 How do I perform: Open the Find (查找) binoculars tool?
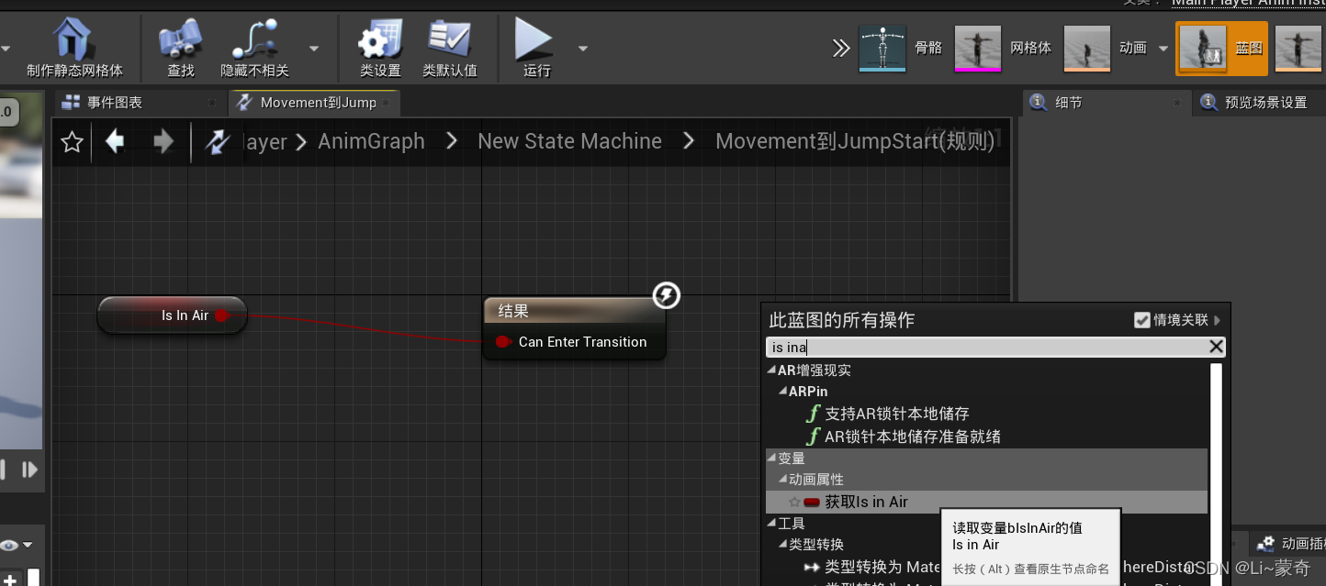[181, 49]
